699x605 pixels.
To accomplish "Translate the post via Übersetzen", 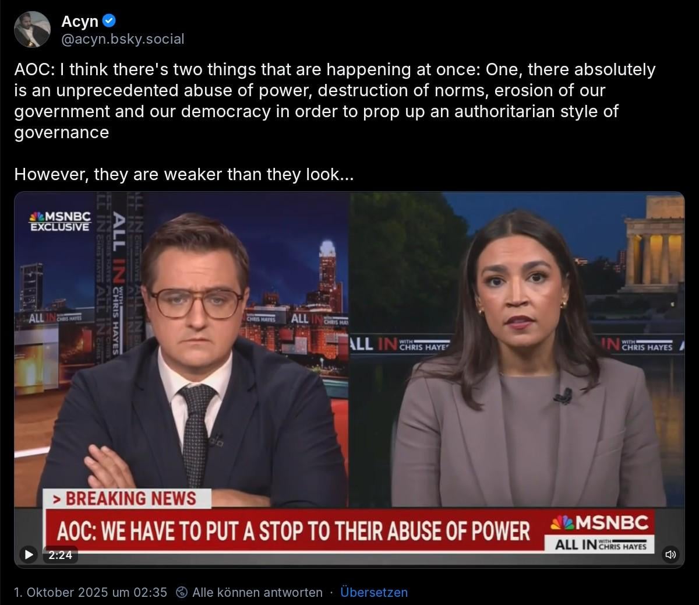I will pyautogui.click(x=374, y=592).
